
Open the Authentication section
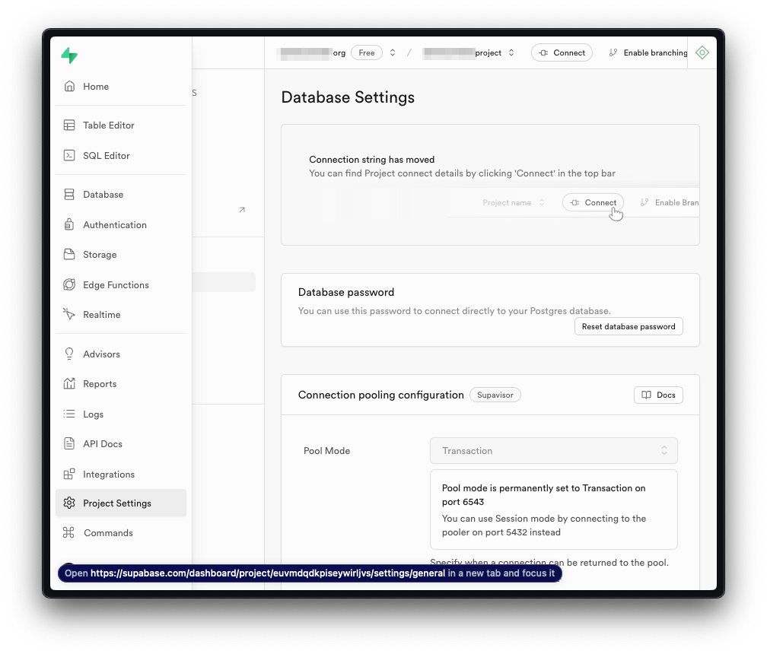click(x=115, y=224)
